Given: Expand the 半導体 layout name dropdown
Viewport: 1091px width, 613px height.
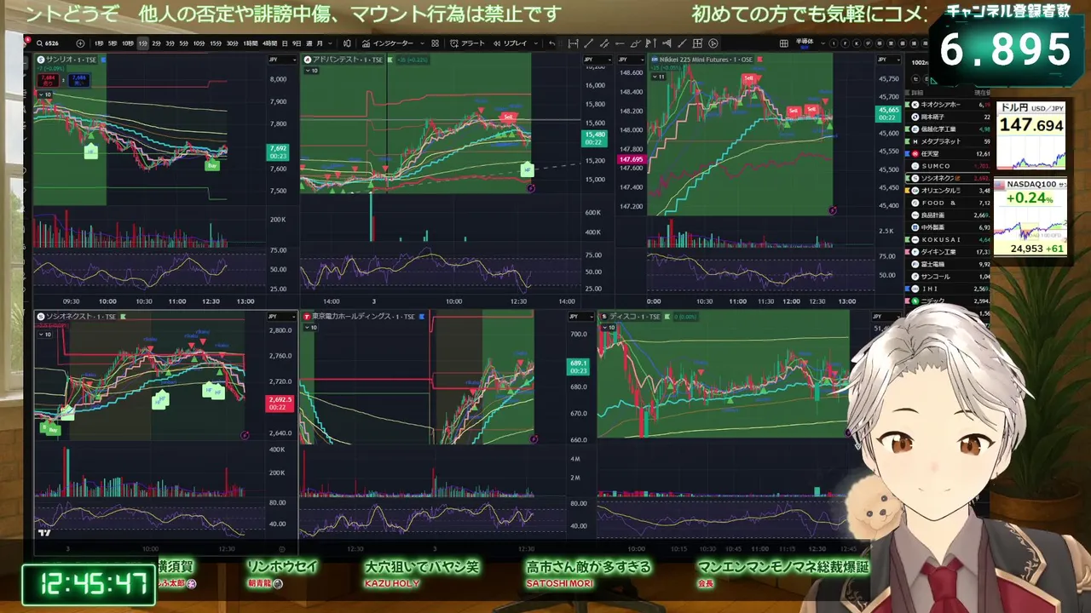Looking at the screenshot, I should [x=823, y=43].
